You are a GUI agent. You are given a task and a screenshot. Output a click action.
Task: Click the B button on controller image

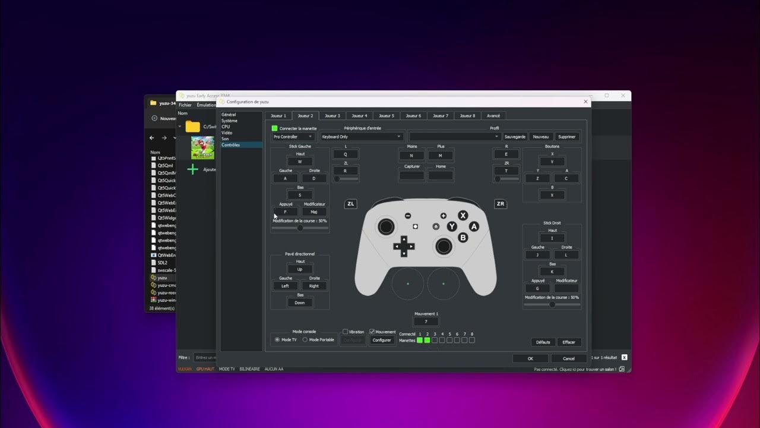point(463,238)
